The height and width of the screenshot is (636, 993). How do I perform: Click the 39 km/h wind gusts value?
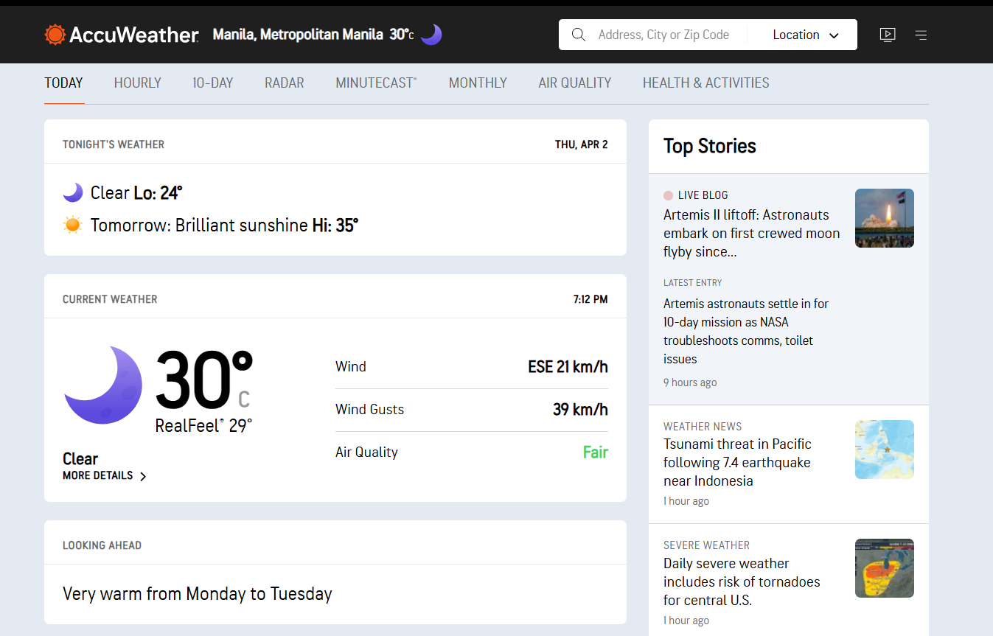click(580, 409)
